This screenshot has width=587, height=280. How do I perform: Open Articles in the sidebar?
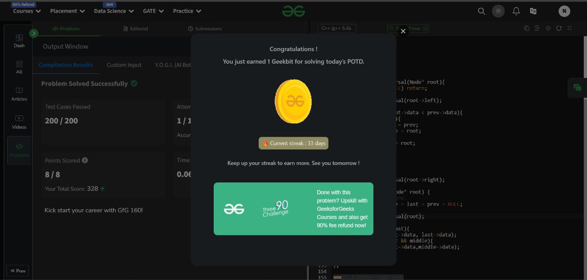click(19, 94)
